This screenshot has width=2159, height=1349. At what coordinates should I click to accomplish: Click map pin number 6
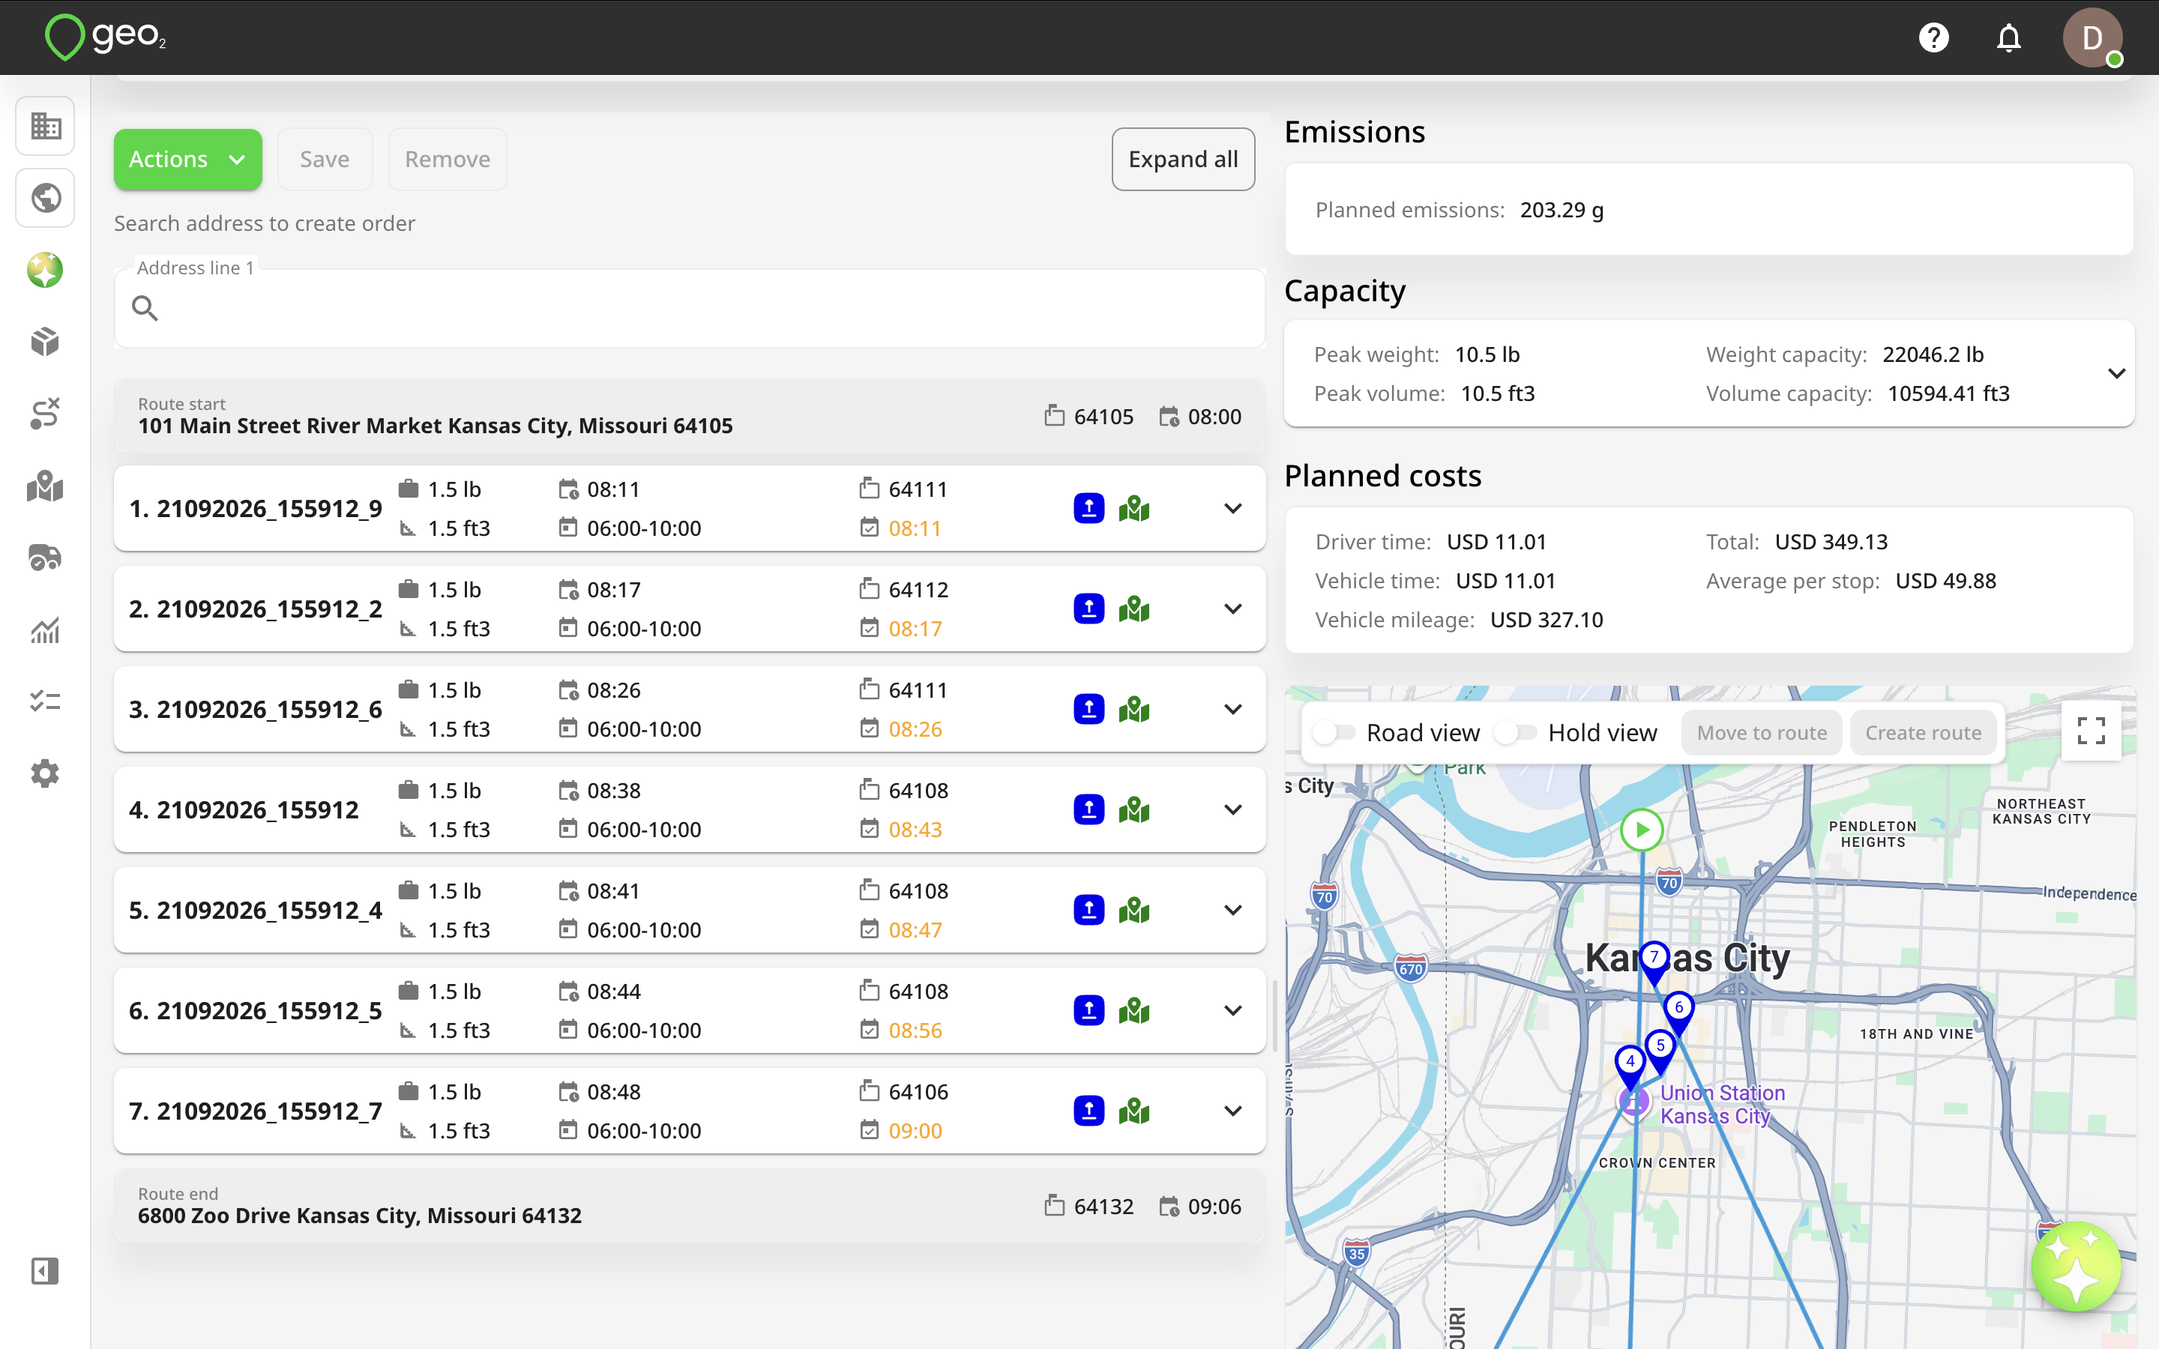coord(1679,1012)
